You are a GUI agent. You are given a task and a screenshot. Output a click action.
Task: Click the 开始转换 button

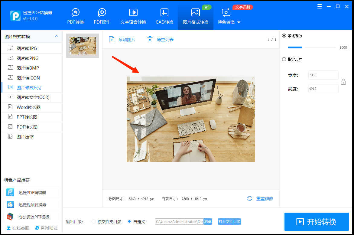317,222
